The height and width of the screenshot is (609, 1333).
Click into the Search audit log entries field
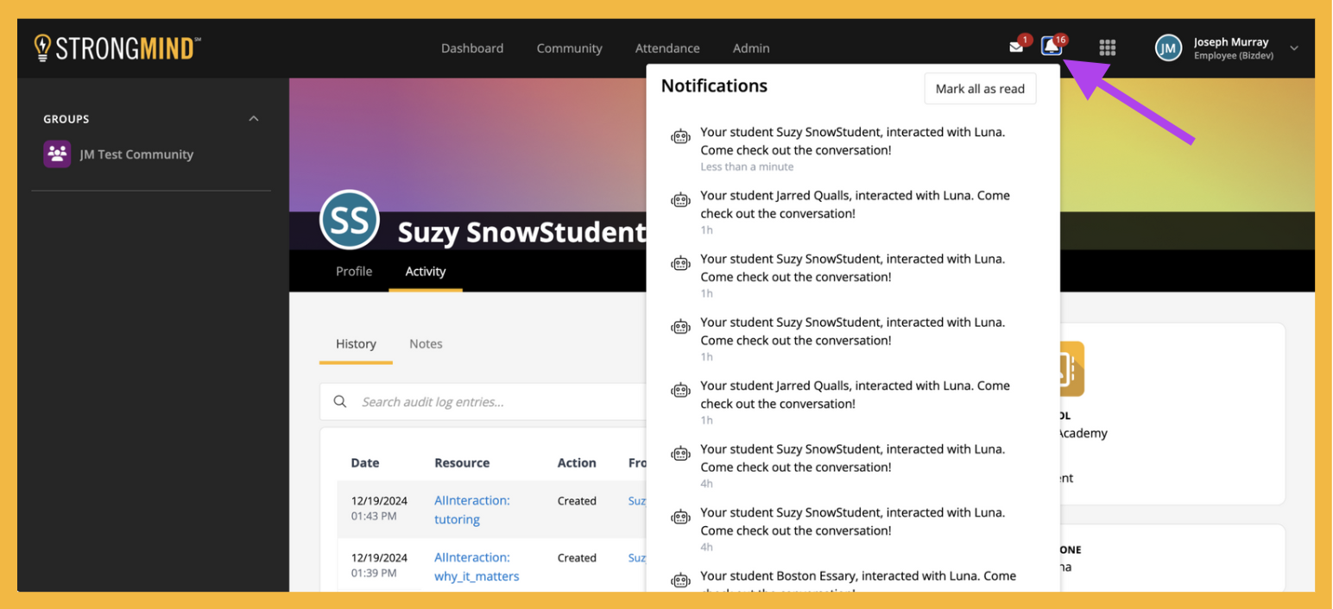[483, 402]
